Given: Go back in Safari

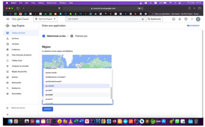Looking at the screenshot, I should [23, 8].
